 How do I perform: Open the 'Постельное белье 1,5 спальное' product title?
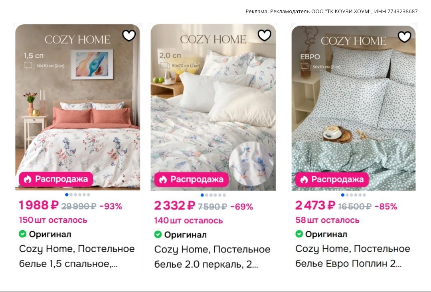point(77,256)
